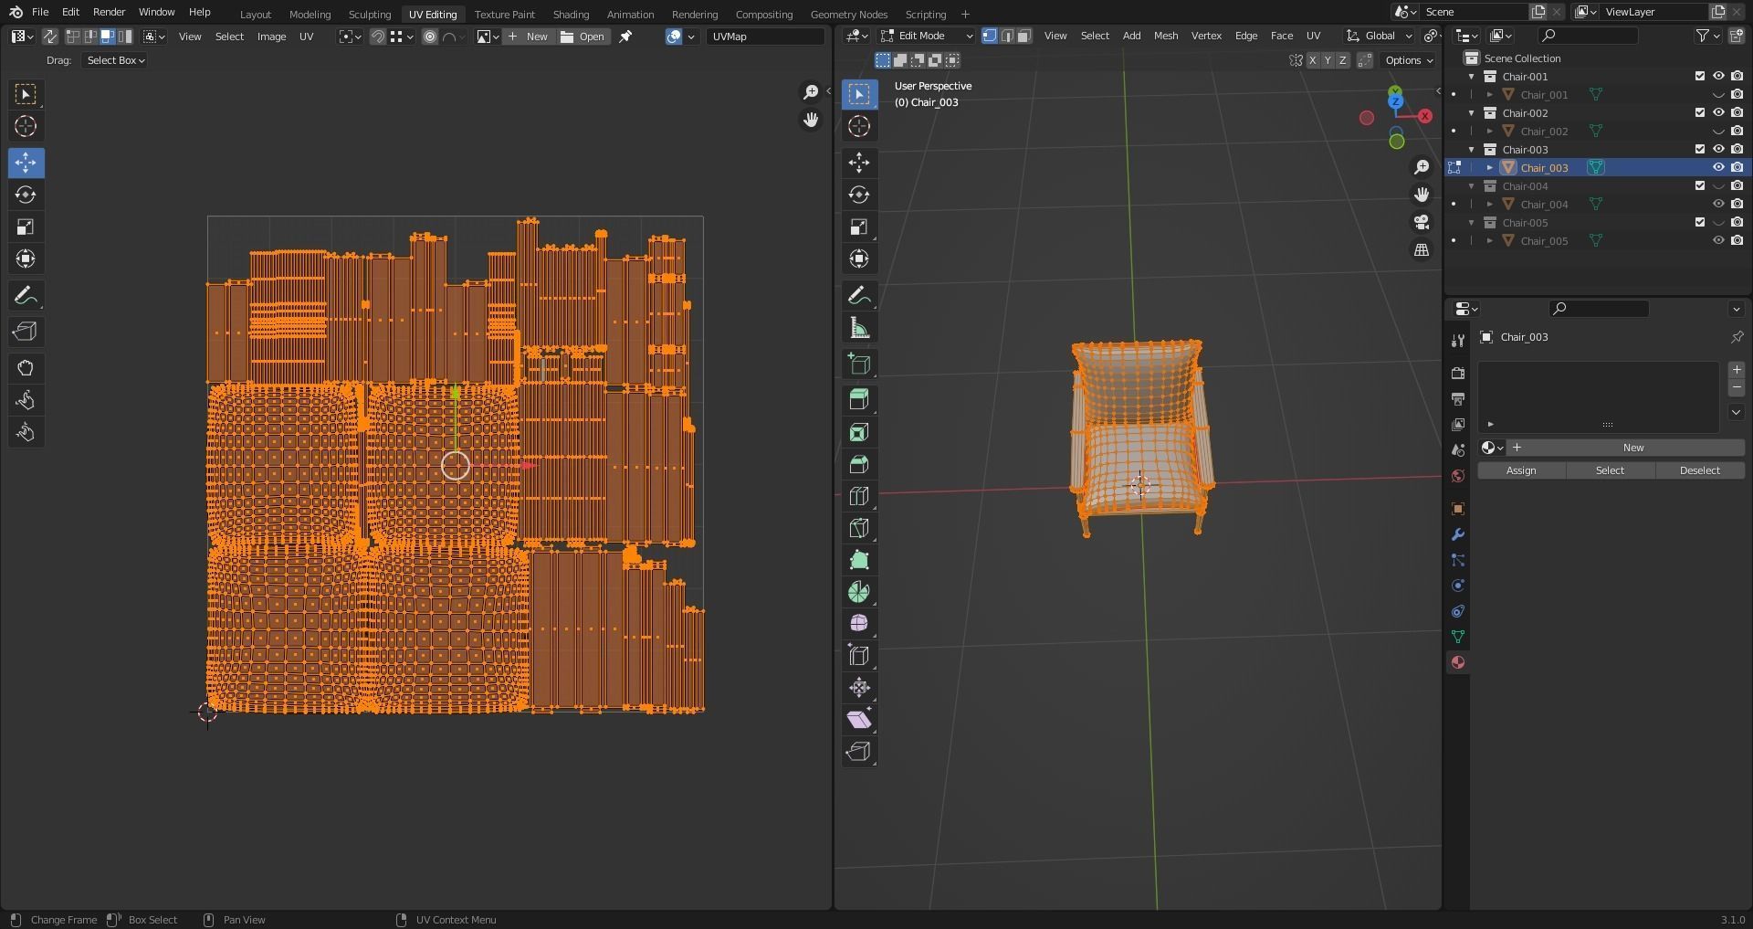Open Global transform orientation dropdown
Viewport: 1753px width, 929px height.
pos(1379,36)
